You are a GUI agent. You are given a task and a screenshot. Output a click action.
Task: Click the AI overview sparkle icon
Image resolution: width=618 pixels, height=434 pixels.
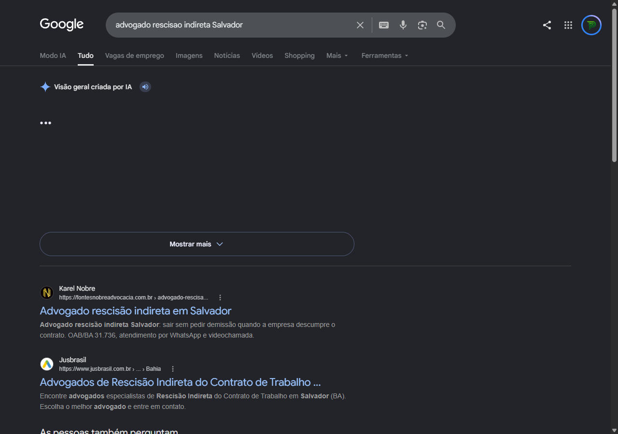[x=45, y=87]
